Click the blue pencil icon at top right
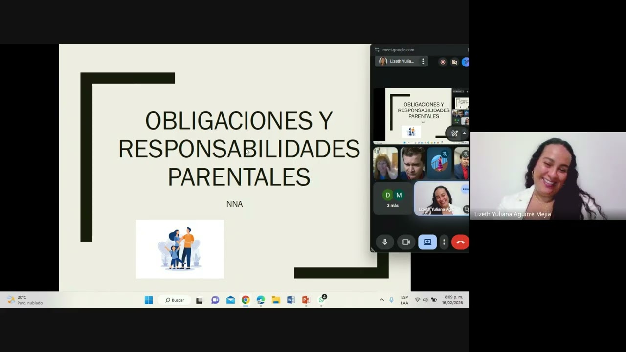The image size is (626, 352). tap(466, 62)
